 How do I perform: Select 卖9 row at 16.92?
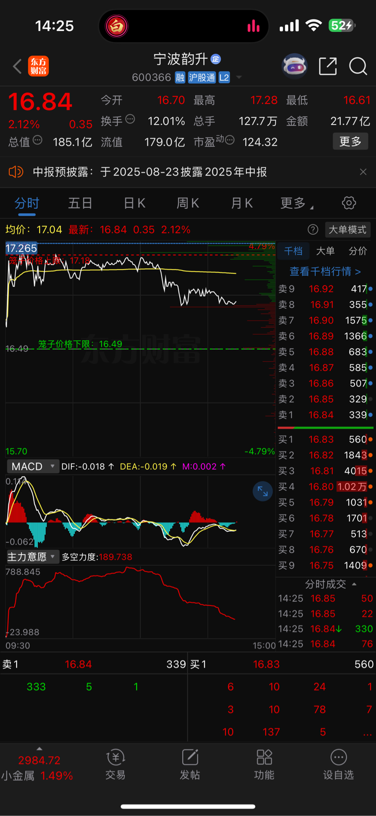coord(325,289)
